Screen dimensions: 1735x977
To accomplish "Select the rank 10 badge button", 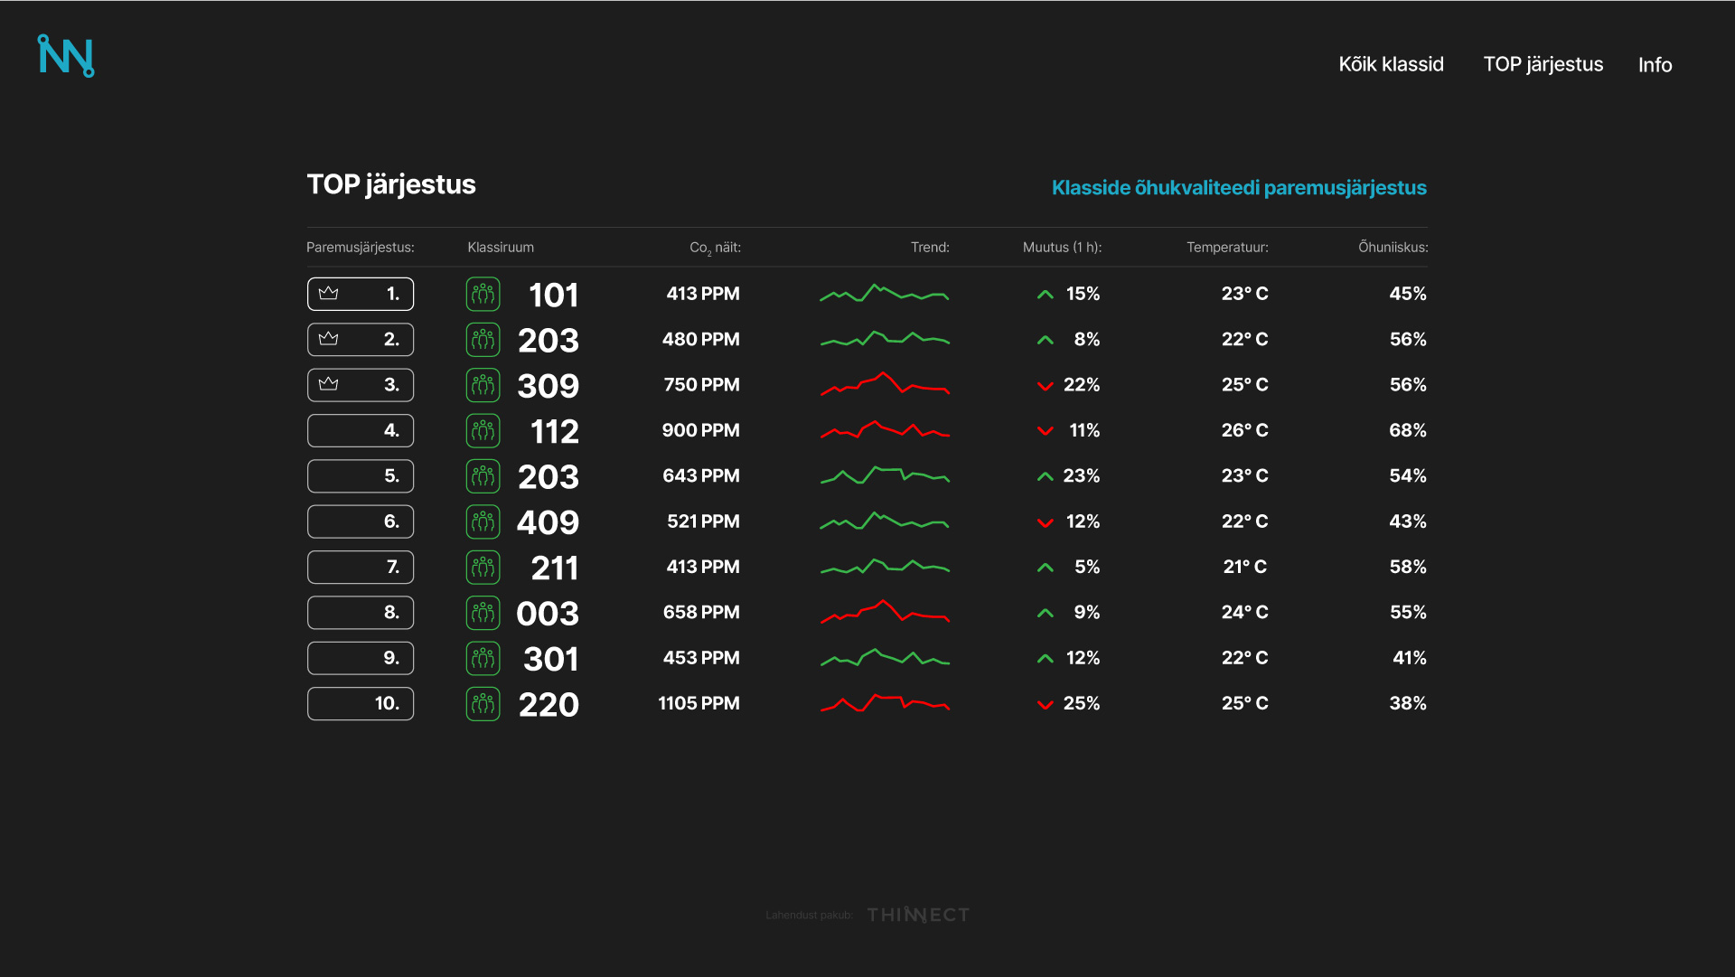I will coord(361,704).
